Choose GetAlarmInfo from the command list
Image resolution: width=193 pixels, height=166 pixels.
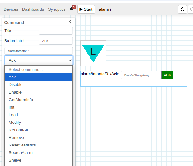click(39, 100)
